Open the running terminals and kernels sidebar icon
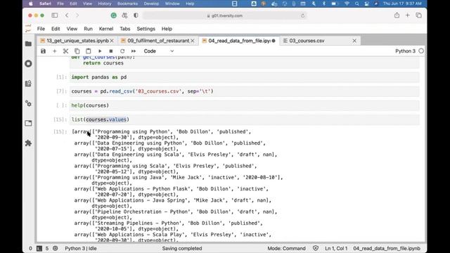The height and width of the screenshot is (253, 450). point(28,63)
